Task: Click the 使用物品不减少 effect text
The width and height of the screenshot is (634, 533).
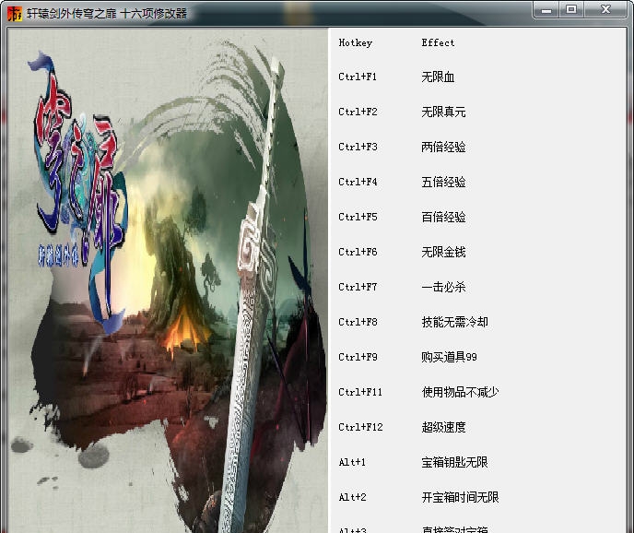Action: pyautogui.click(x=460, y=392)
